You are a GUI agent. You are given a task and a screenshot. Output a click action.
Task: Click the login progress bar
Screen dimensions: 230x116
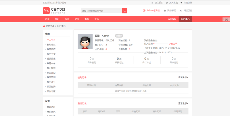(161, 44)
